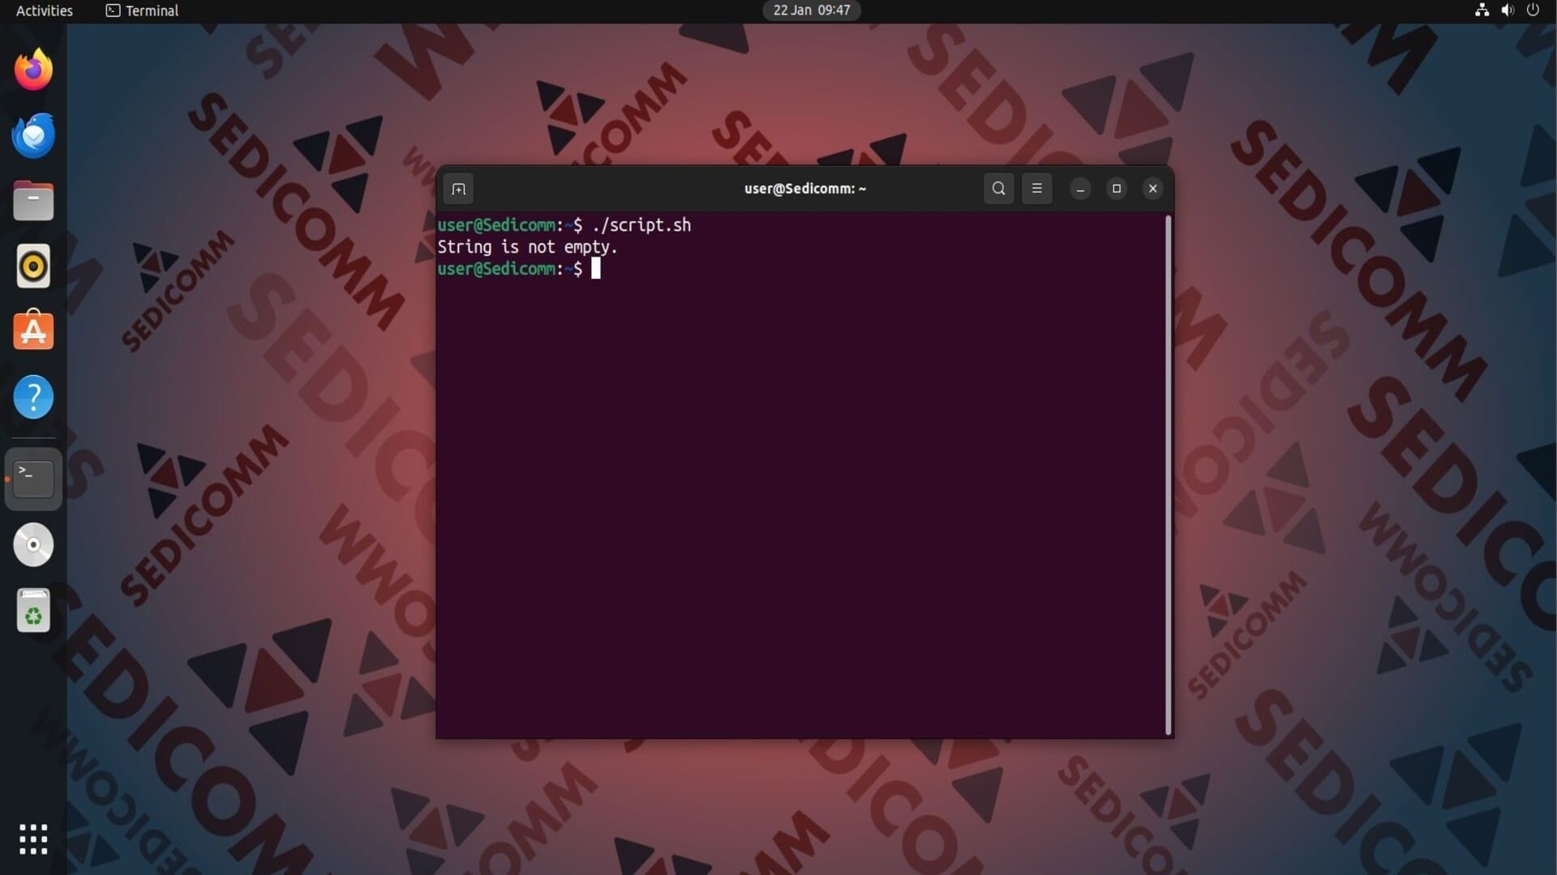Image resolution: width=1557 pixels, height=875 pixels.
Task: Open the Terminal app menu in top bar
Action: (x=143, y=11)
